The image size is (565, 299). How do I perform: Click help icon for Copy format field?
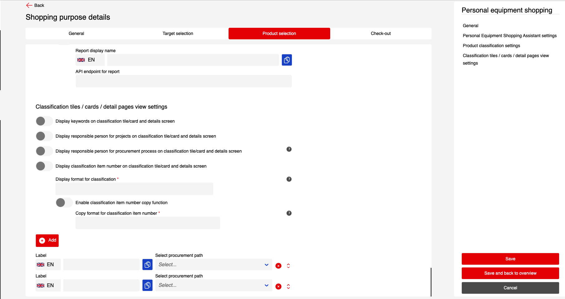click(x=289, y=213)
